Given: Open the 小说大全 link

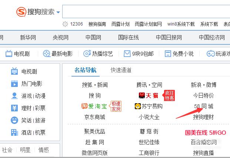Looking at the screenshot, I should point(149,117).
